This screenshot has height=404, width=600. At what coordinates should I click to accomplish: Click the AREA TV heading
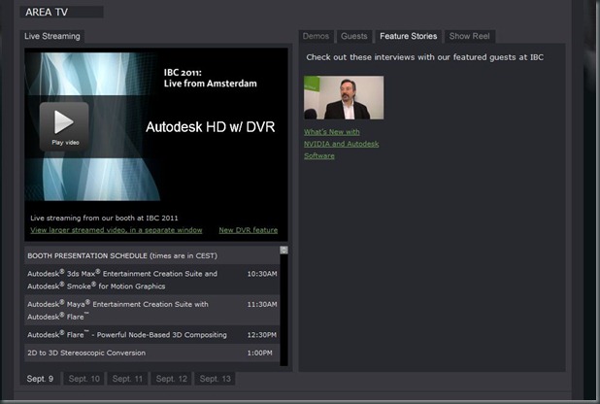47,12
